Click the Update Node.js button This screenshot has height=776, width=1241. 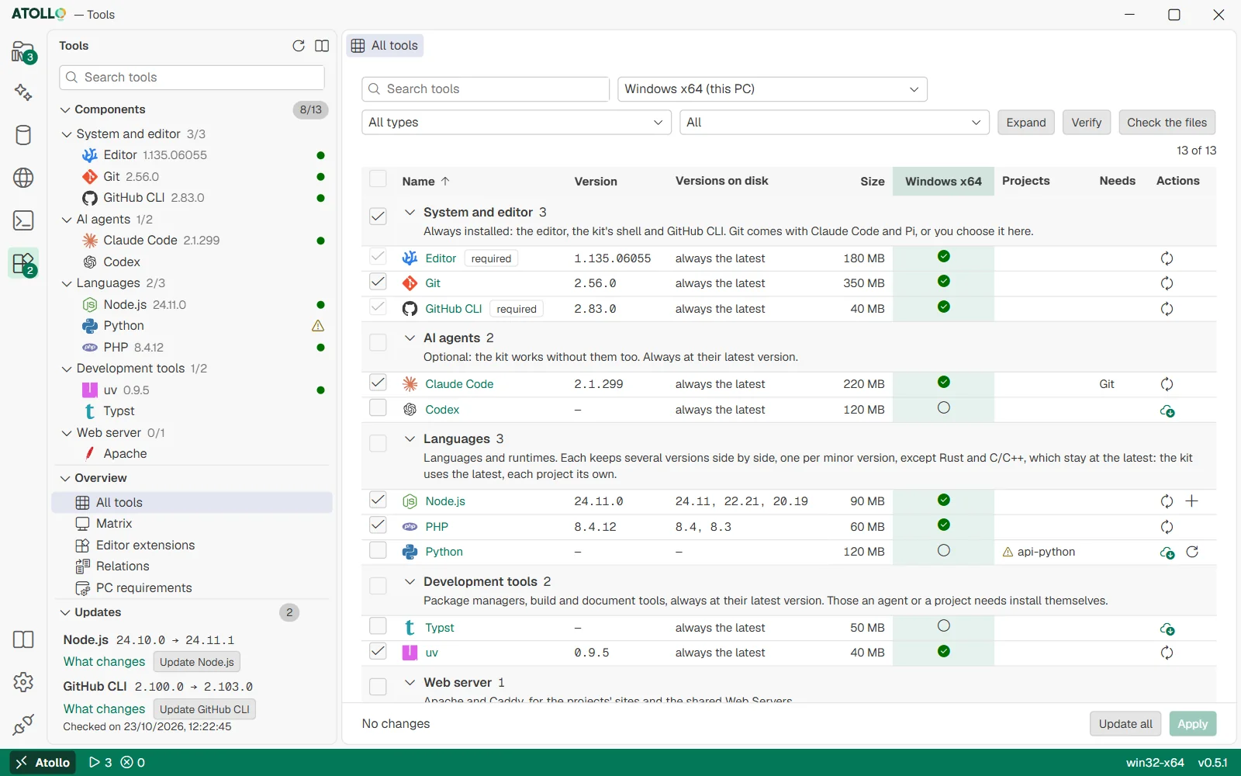(197, 662)
